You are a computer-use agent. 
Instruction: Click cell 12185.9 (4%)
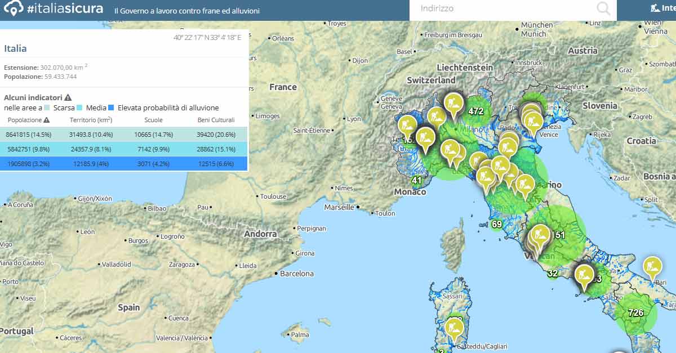[x=91, y=164]
